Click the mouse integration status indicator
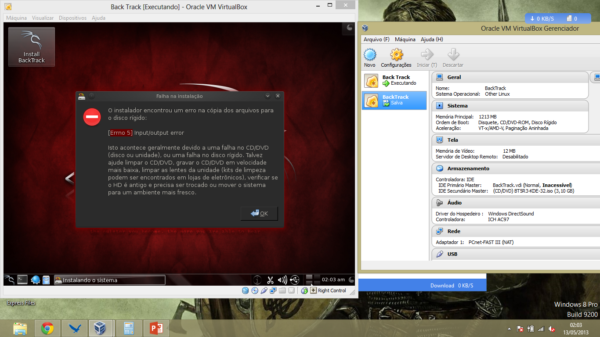 point(304,290)
